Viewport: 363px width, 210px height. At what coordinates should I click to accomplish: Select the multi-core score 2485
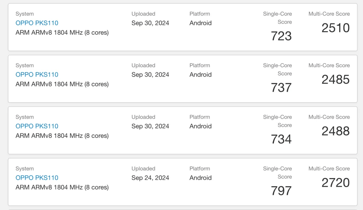pyautogui.click(x=335, y=80)
